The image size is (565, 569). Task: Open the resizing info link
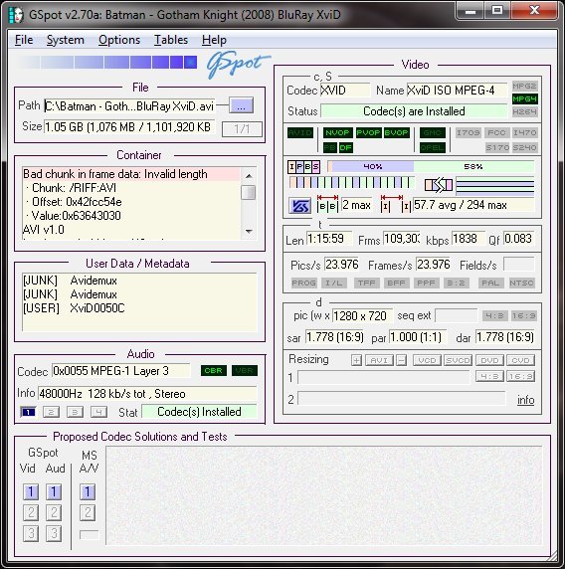525,400
